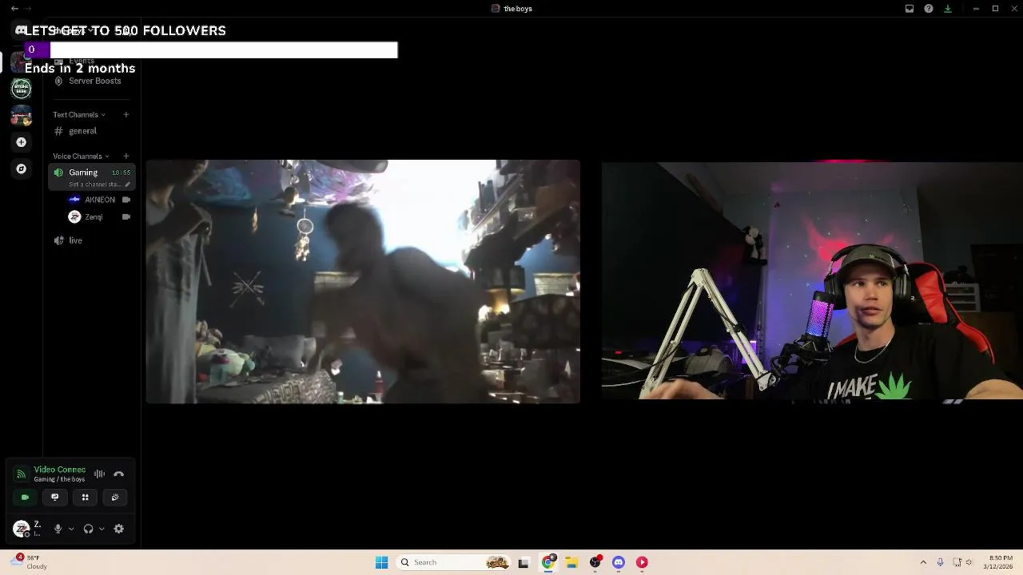The image size is (1023, 575).
Task: Open File Explorer from the taskbar
Action: coord(571,562)
